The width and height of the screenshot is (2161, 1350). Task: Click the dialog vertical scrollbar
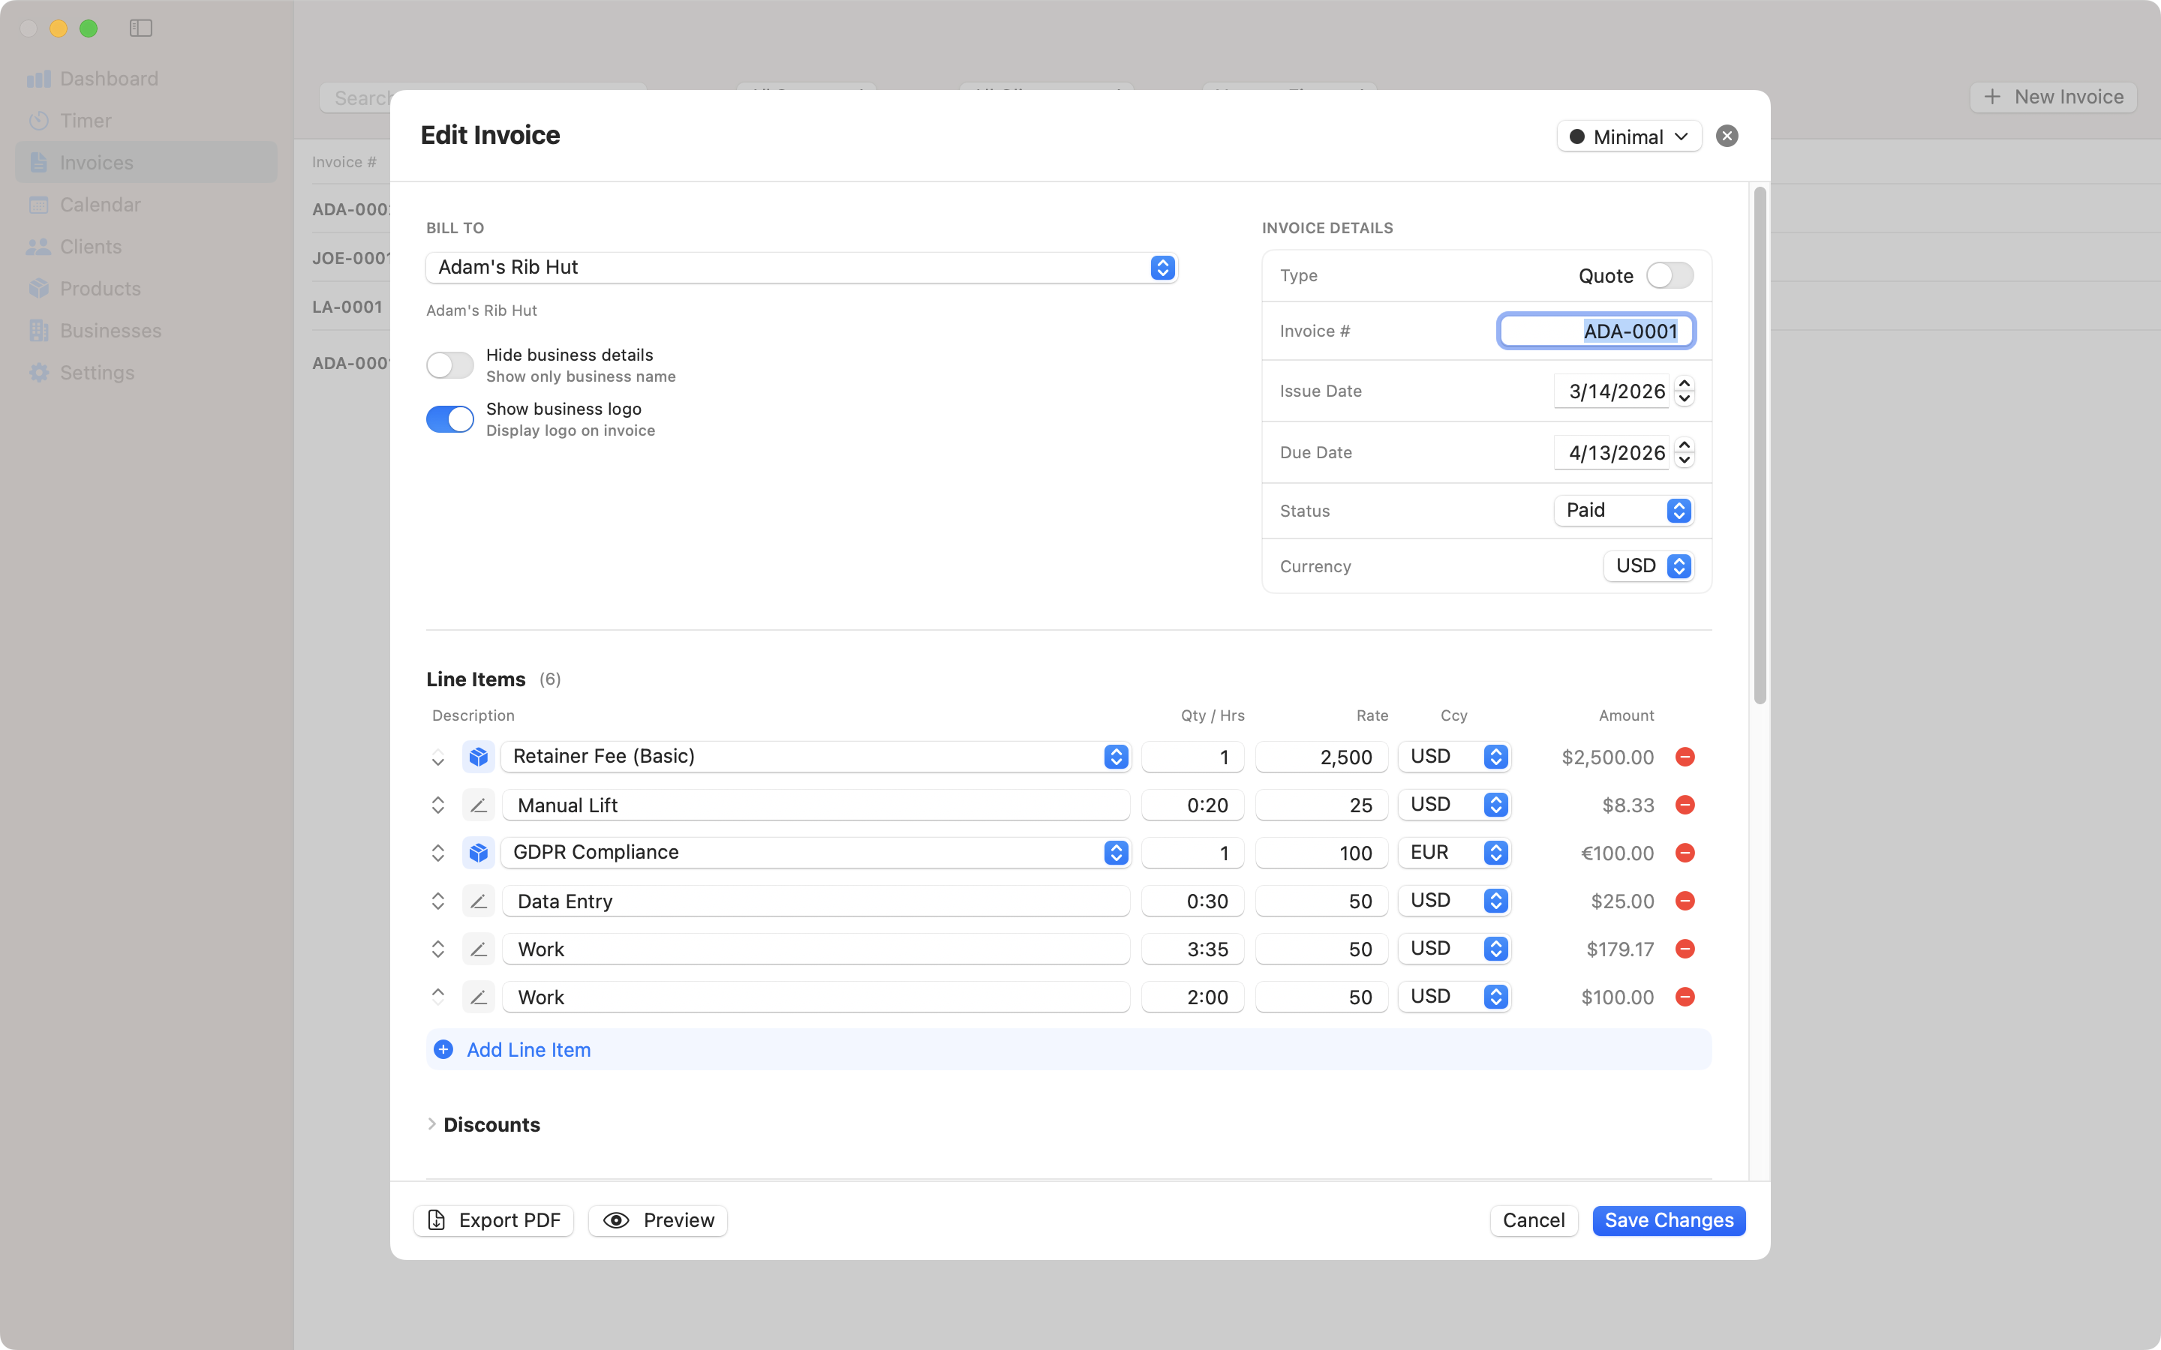pyautogui.click(x=1760, y=445)
